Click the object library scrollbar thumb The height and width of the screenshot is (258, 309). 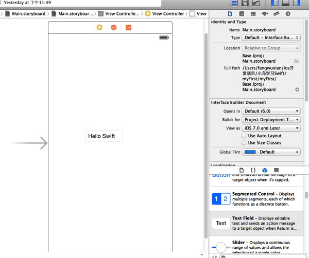[x=306, y=195]
